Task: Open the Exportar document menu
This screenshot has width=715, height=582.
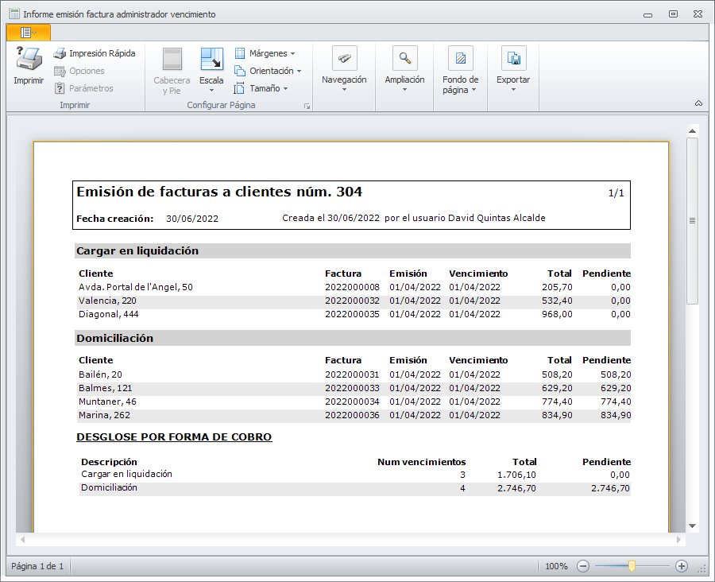Action: click(513, 60)
